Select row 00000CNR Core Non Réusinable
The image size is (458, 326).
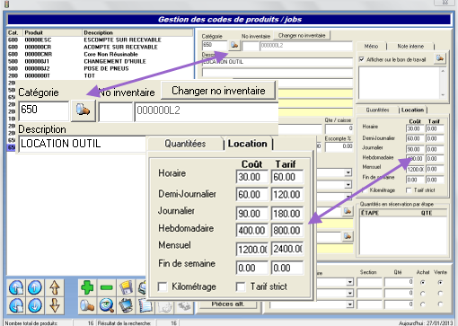[100, 54]
